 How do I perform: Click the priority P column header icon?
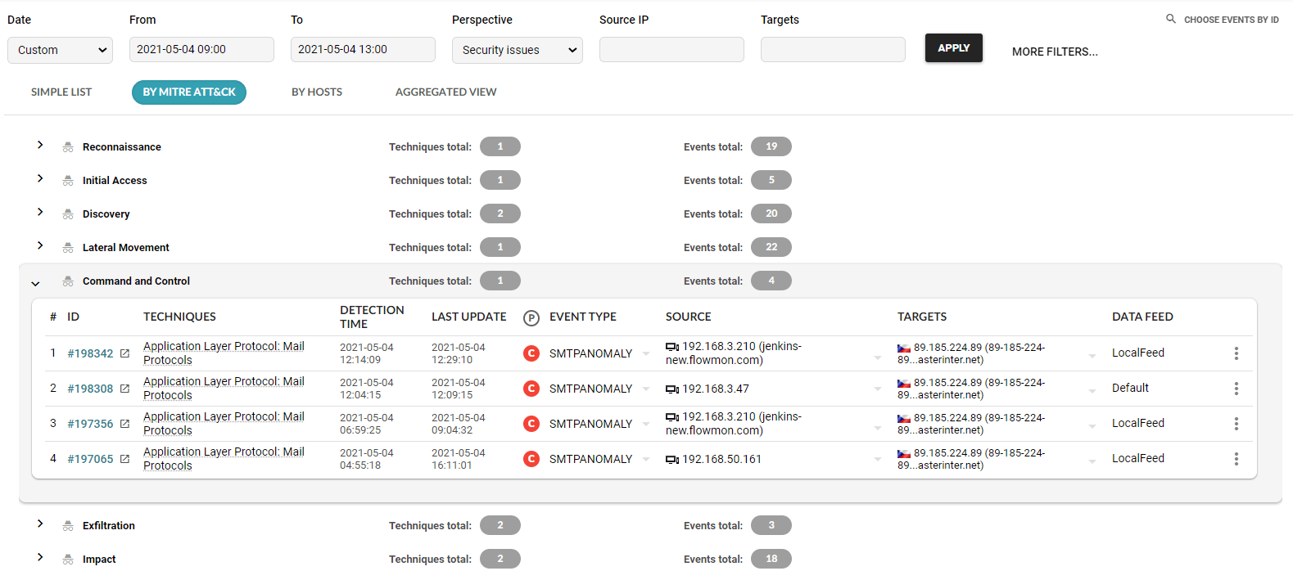pos(531,317)
